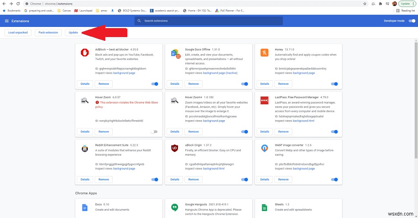418x218 pixels.
Task: Click the browser forward arrow
Action: point(11,4)
